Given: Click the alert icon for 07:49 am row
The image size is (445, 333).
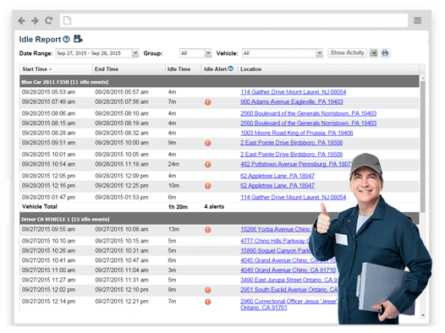Looking at the screenshot, I should pos(208,102).
